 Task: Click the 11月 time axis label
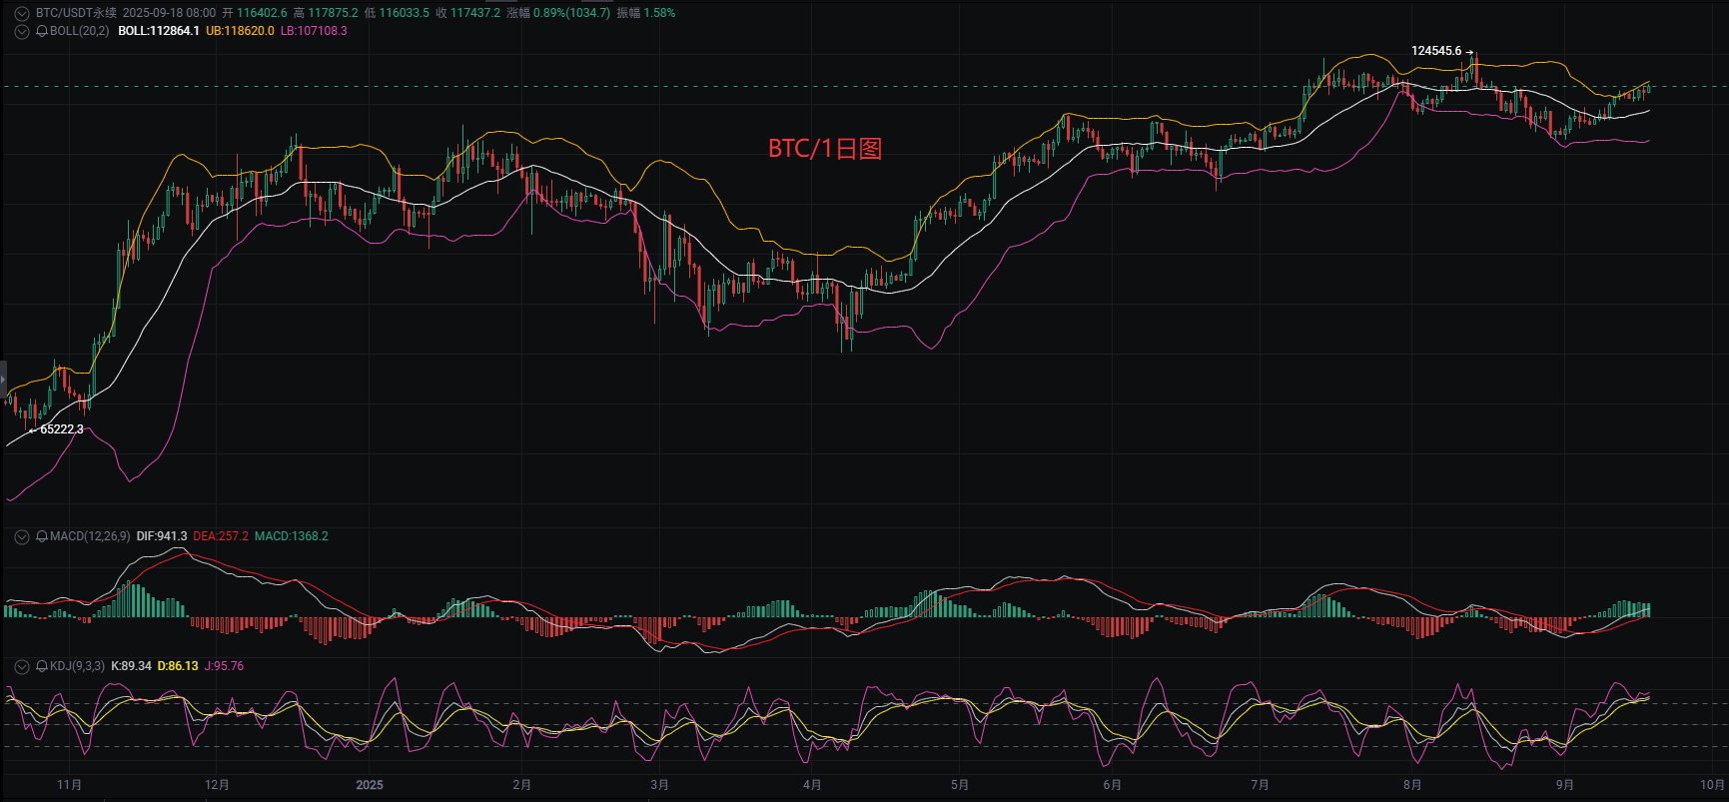pyautogui.click(x=70, y=785)
